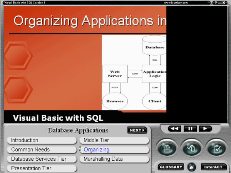This screenshot has height=173, width=231.
Task: Pause the lesson video
Action: coord(190,129)
